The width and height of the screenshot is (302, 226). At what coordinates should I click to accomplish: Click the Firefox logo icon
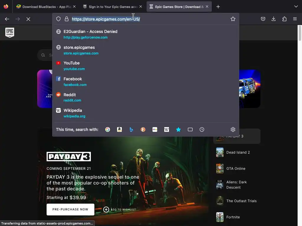click(6, 6)
